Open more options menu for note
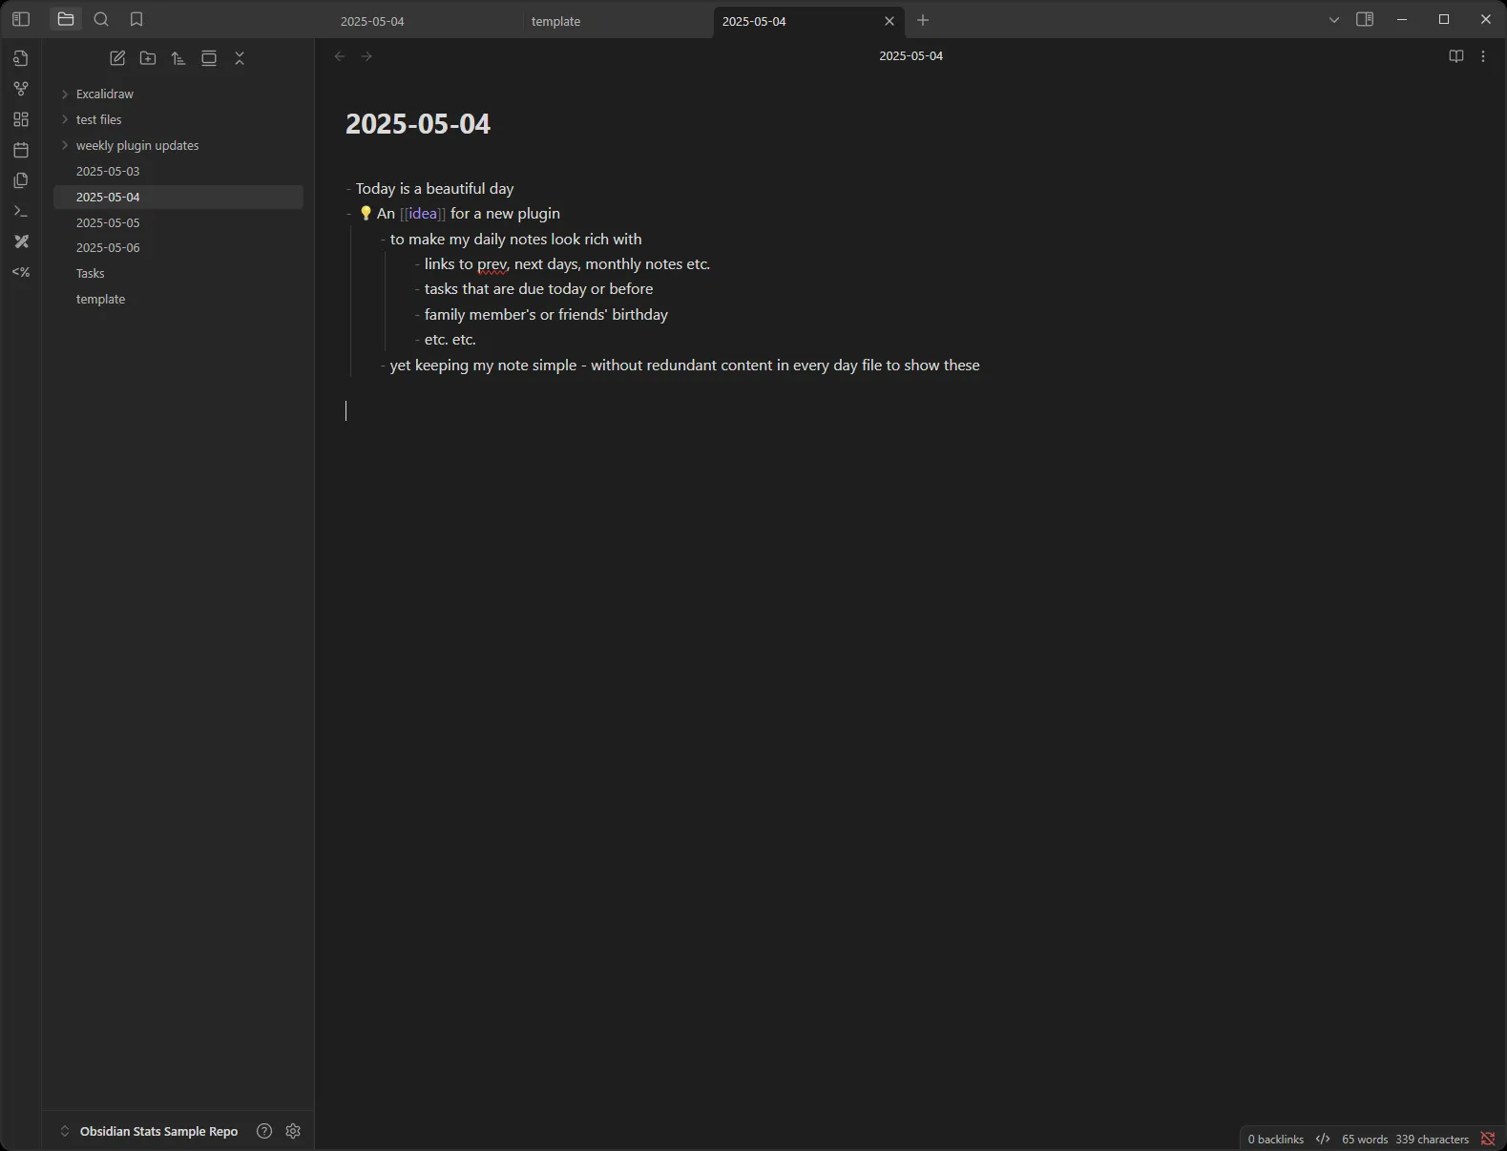This screenshot has height=1151, width=1507. [1483, 56]
